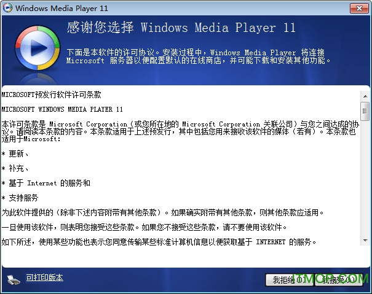
Task: Click the 我接受 accept button
Action: click(x=339, y=280)
